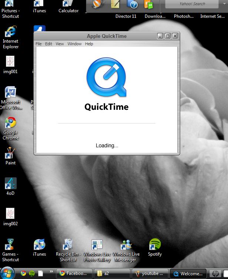Click in the Yahoo! Search field

coord(192,4)
